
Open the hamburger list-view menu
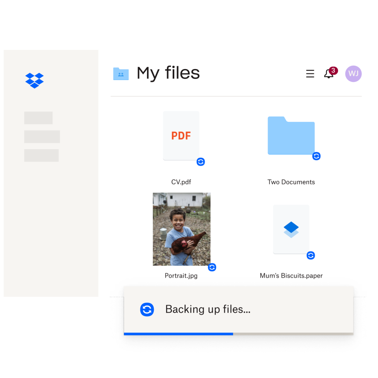tap(310, 74)
